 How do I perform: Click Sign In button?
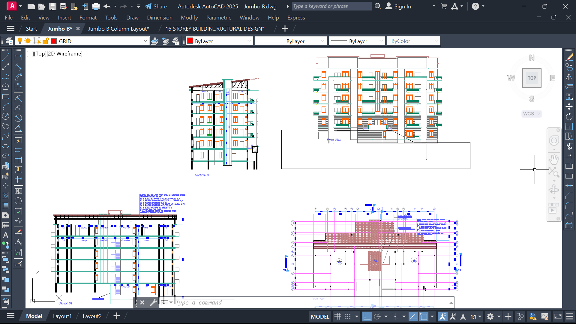pos(398,6)
